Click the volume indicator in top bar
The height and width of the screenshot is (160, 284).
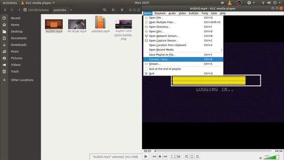(x=269, y=3)
